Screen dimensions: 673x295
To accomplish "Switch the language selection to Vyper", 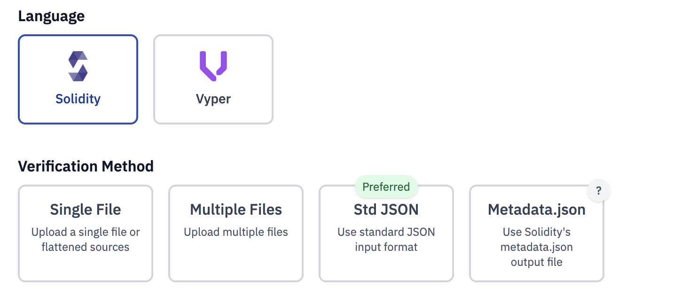I will click(213, 79).
